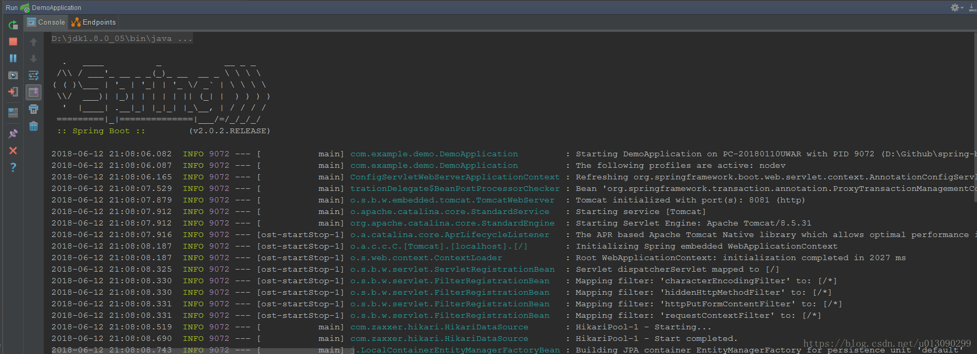Click ServletRegistrationBean logger name

pyautogui.click(x=452, y=269)
